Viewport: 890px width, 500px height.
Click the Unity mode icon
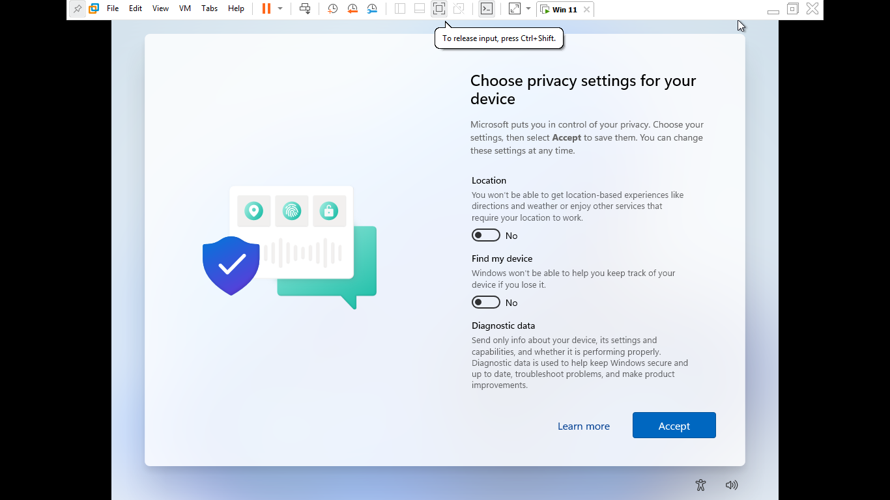(459, 9)
